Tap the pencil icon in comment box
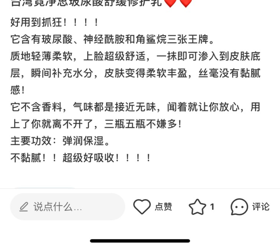 click(23, 207)
